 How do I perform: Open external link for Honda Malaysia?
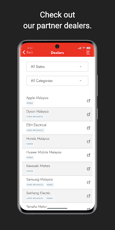click(x=89, y=141)
